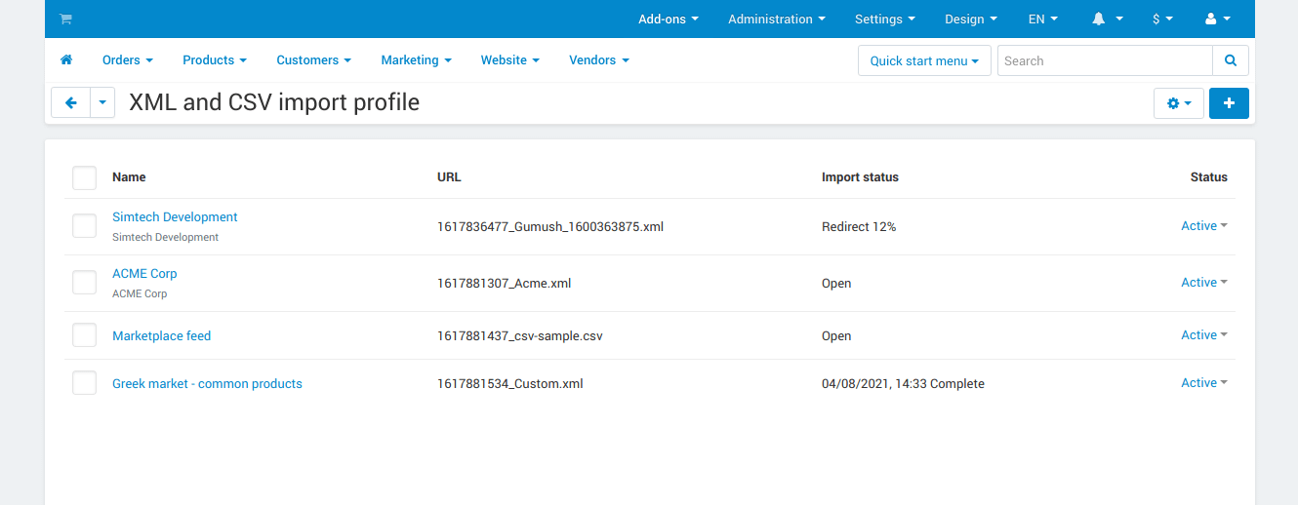Open the gear settings menu
This screenshot has height=505, width=1298.
coord(1179,103)
